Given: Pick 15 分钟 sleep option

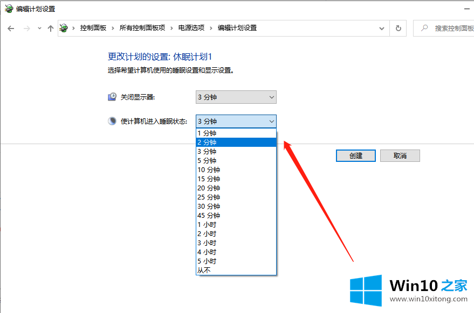Looking at the screenshot, I should 236,179.
